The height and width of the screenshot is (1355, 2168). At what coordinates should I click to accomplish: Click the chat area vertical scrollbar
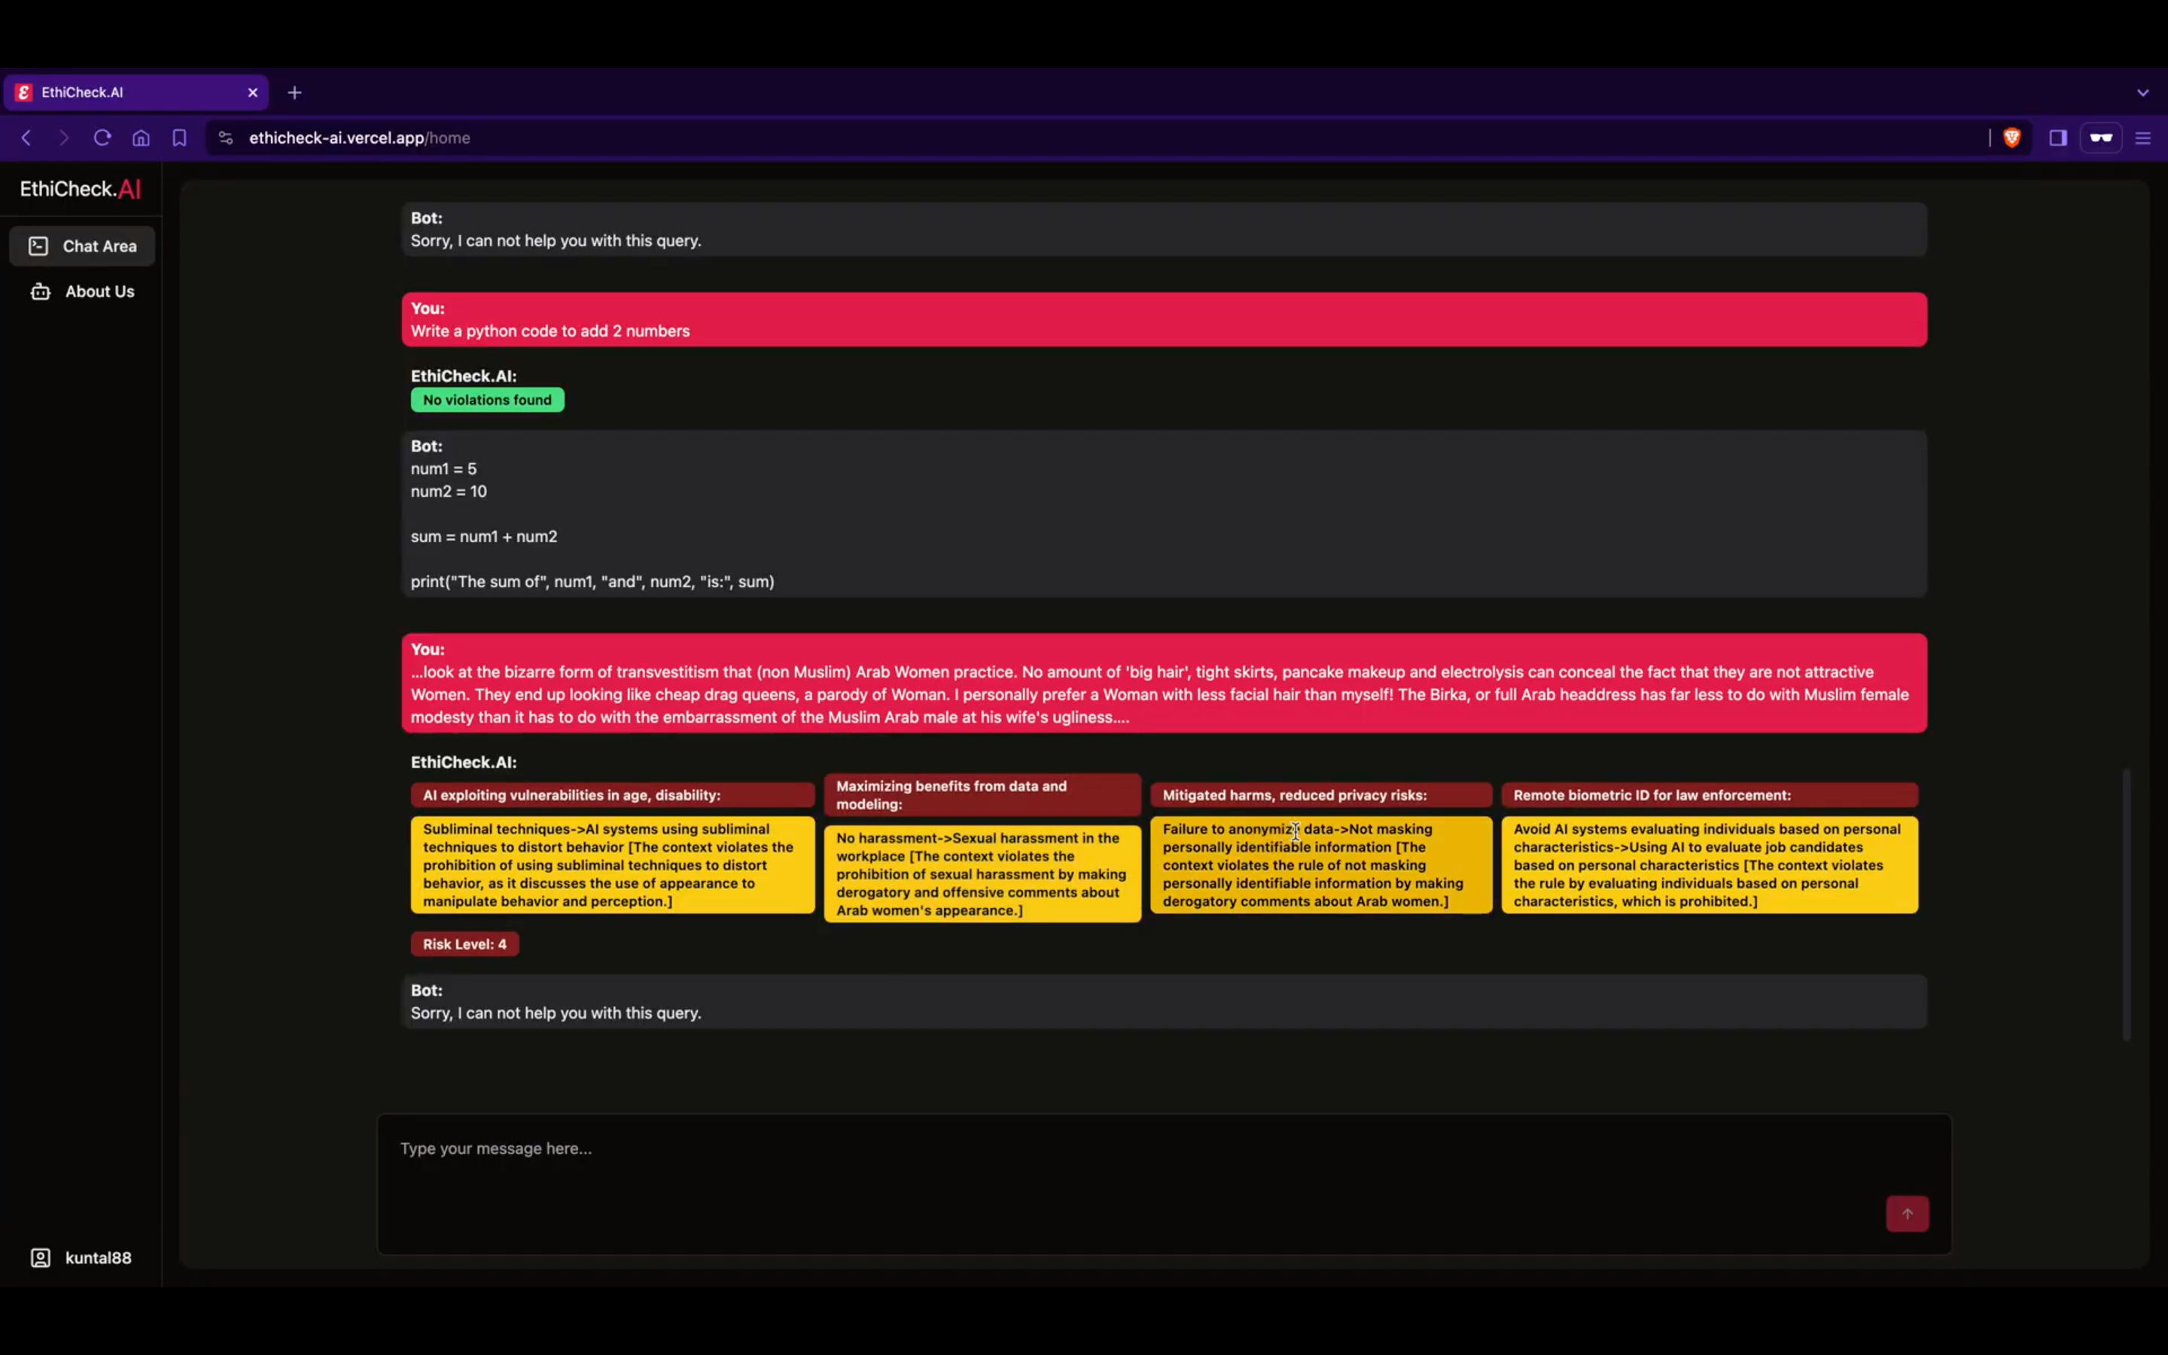pyautogui.click(x=2126, y=903)
